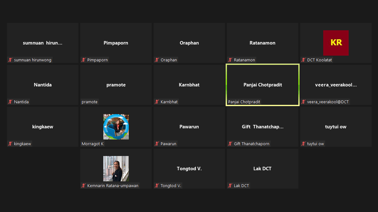Click muted mic icon beside Lak DCT label
This screenshot has width=378, height=212.
click(230, 186)
